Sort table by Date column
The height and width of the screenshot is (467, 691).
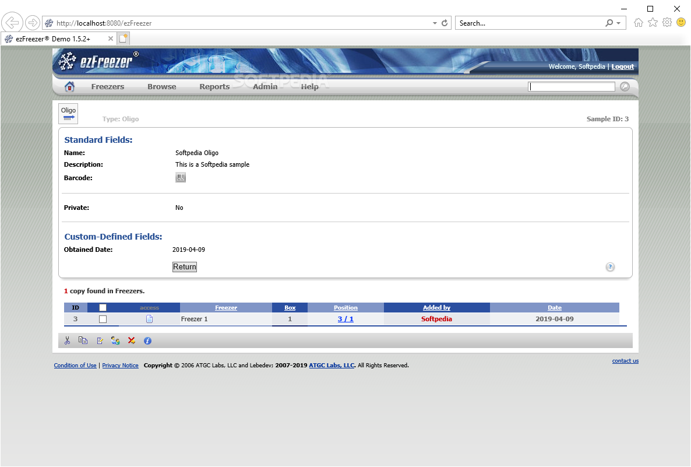click(x=555, y=307)
